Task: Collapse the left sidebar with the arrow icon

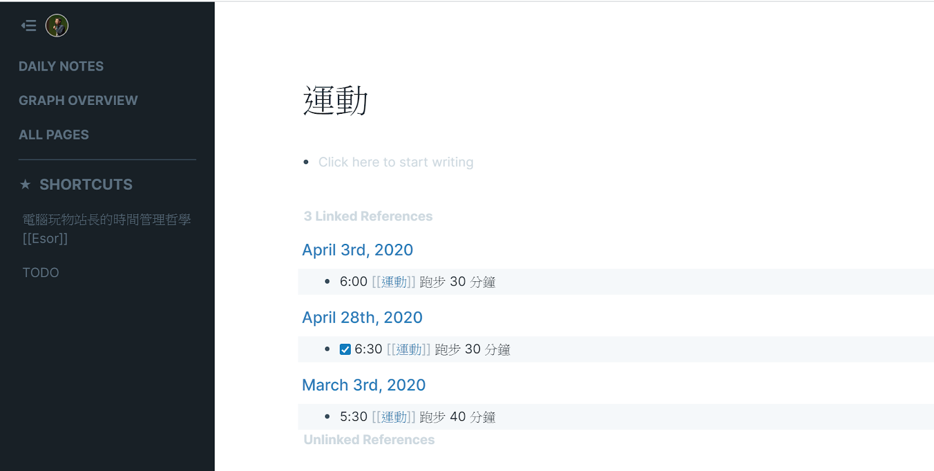Action: (x=27, y=25)
